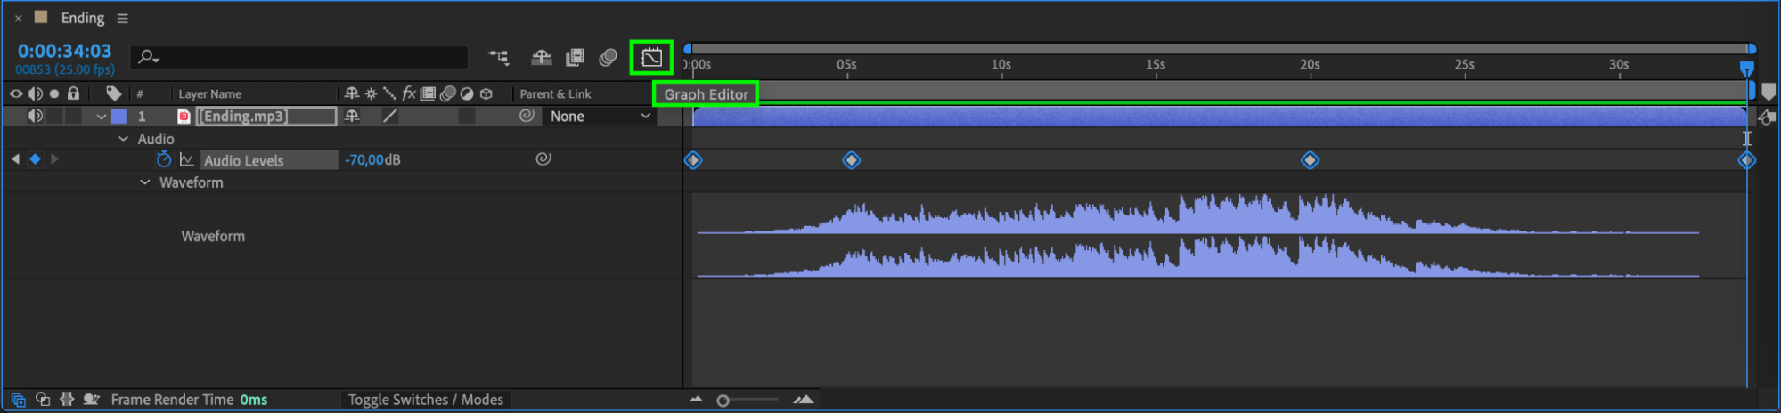This screenshot has height=413, width=1781.
Task: Open the Composition Mini-Flowchart
Action: pyautogui.click(x=499, y=58)
